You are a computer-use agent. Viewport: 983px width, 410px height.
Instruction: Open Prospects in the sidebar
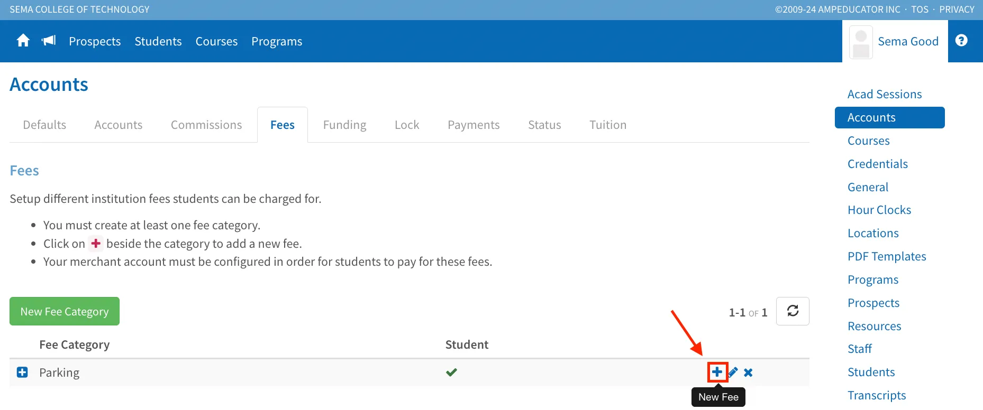(873, 303)
